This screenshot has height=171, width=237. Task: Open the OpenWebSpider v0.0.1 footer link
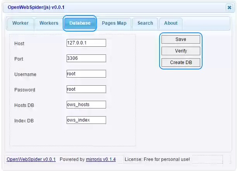point(31,159)
